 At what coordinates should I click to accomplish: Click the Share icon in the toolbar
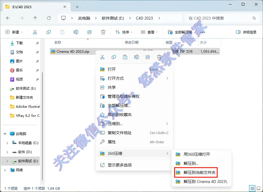[90, 32]
